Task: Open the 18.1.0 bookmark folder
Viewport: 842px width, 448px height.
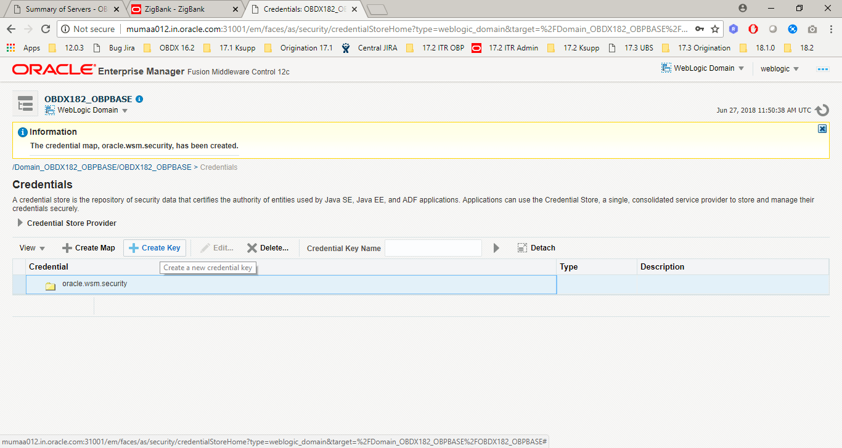Action: [757, 48]
